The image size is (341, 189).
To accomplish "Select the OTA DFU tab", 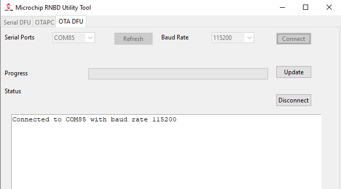I will click(x=71, y=22).
